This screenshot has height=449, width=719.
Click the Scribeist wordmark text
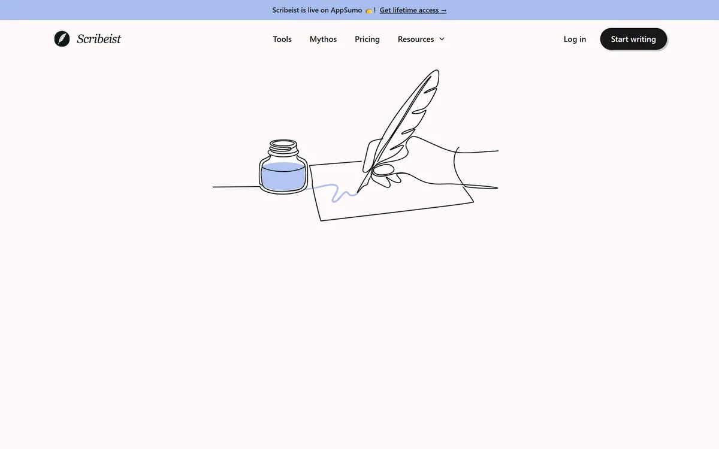point(99,39)
